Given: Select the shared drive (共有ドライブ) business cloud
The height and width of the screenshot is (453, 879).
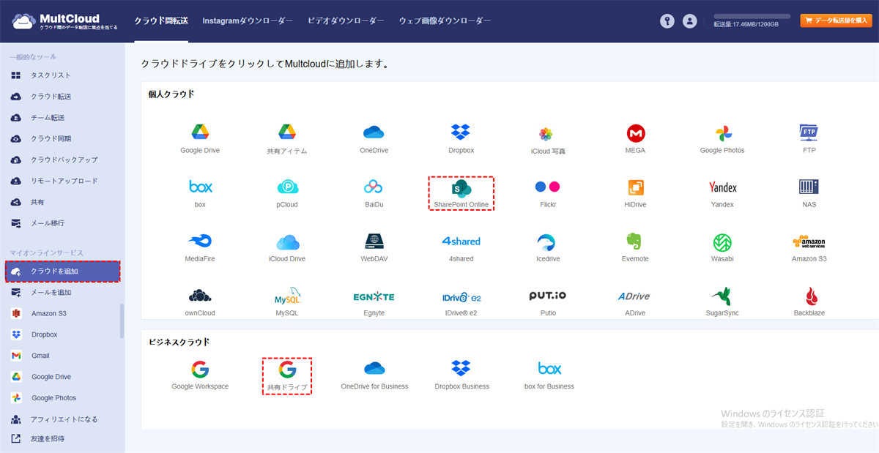Looking at the screenshot, I should [287, 375].
